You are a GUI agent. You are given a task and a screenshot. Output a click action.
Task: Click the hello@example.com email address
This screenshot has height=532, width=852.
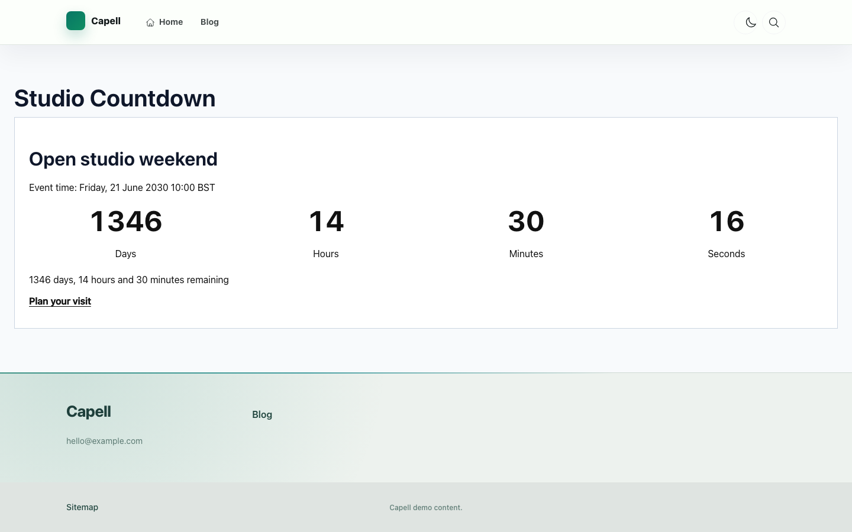click(x=104, y=441)
